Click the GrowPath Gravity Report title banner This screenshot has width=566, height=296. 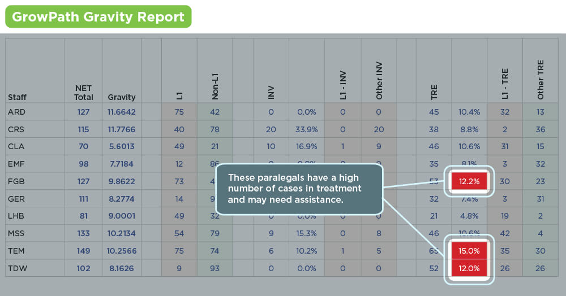point(98,16)
